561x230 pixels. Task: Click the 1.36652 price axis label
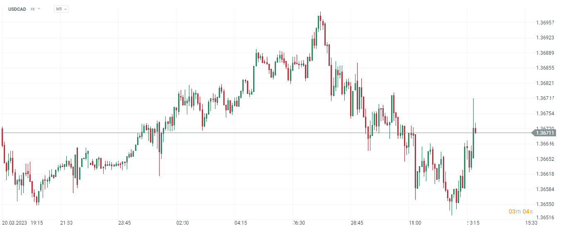[545, 159]
